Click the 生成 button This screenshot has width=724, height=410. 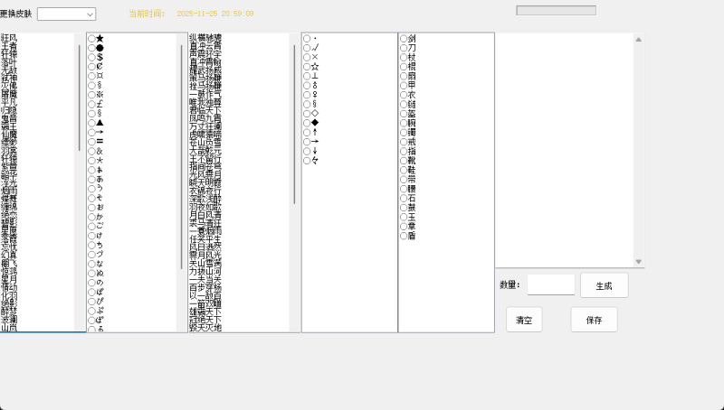604,285
